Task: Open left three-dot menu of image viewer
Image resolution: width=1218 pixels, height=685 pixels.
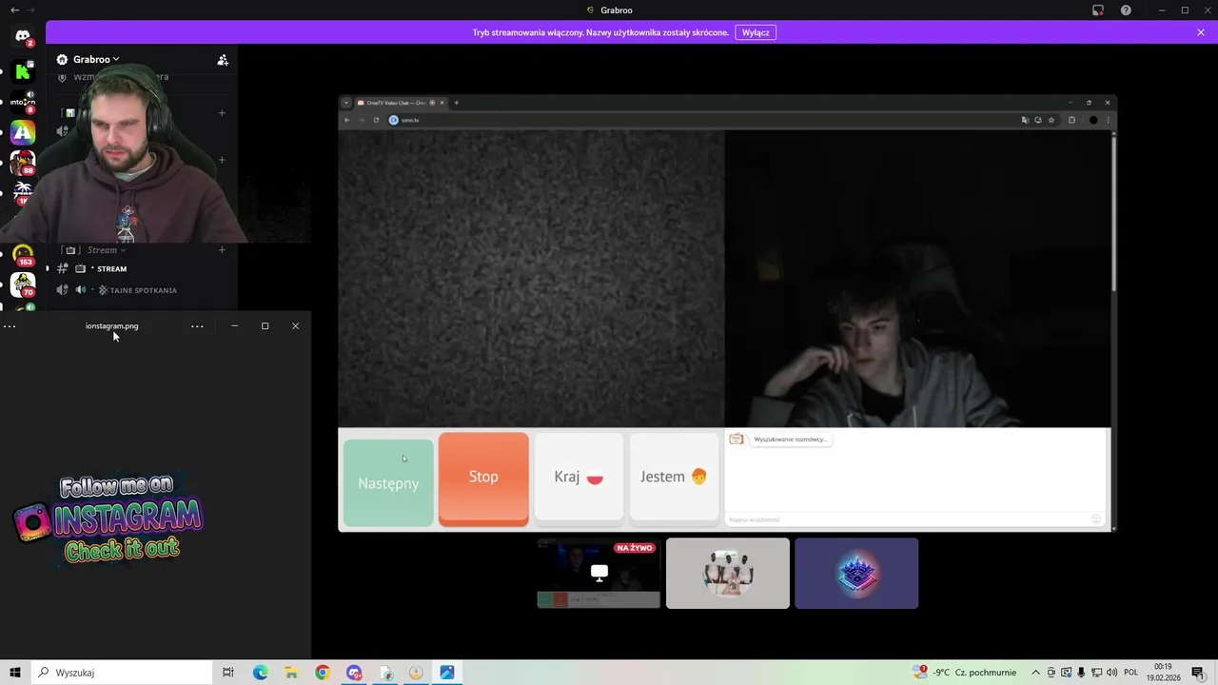Action: click(x=10, y=326)
